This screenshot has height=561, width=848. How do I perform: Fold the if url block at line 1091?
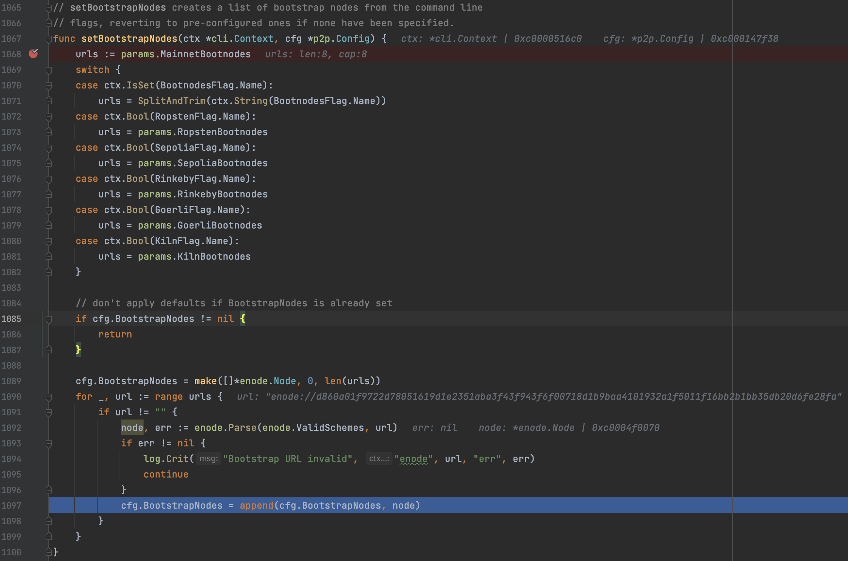[x=49, y=412]
